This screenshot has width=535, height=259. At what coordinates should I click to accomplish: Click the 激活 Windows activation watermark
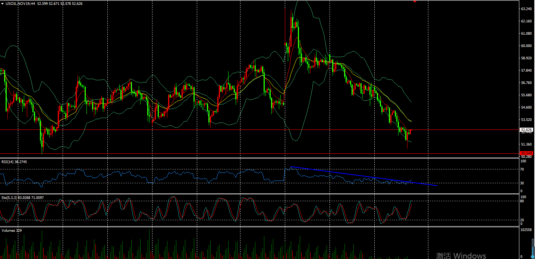461,256
